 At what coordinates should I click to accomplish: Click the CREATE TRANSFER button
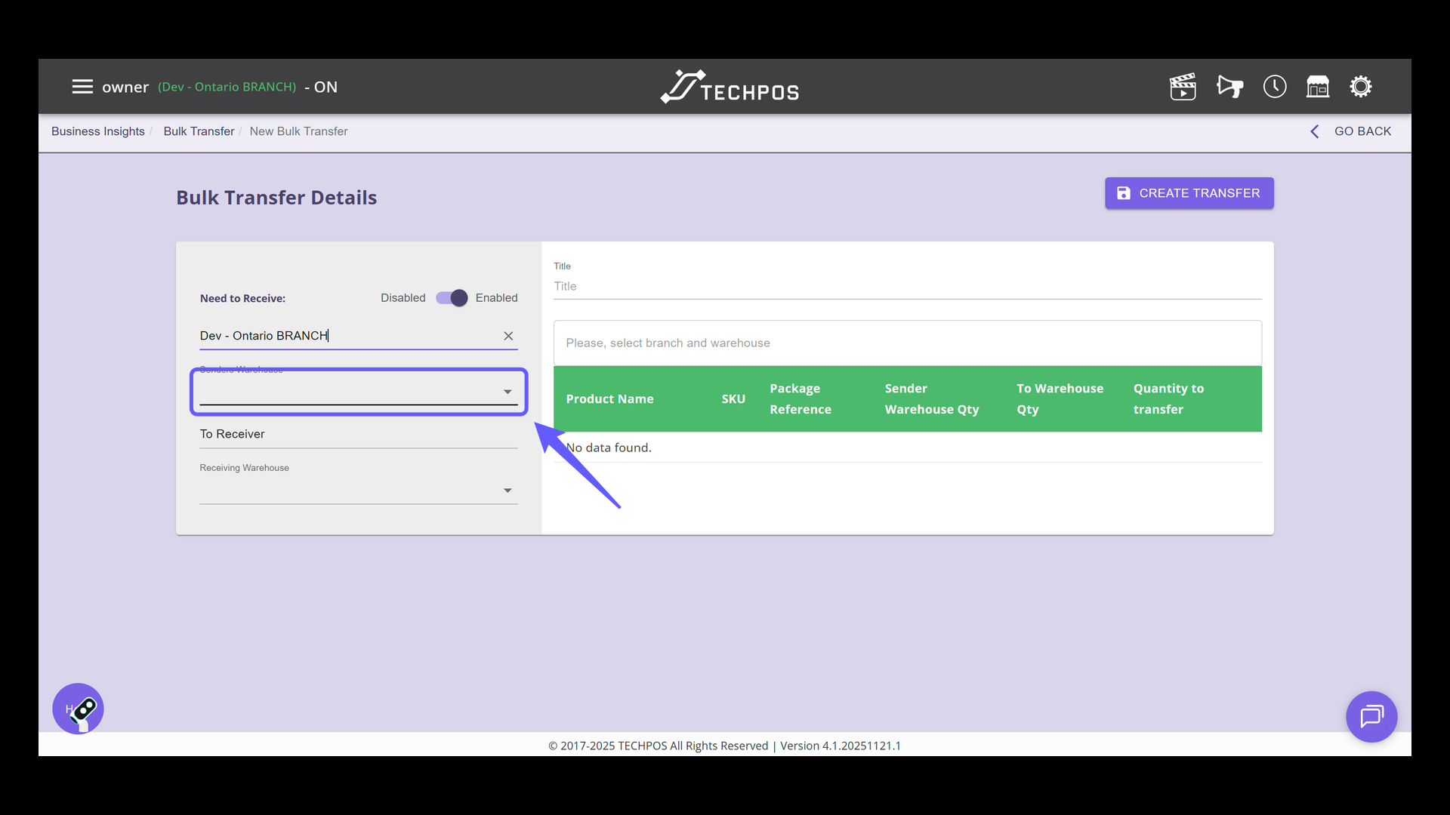pos(1189,193)
